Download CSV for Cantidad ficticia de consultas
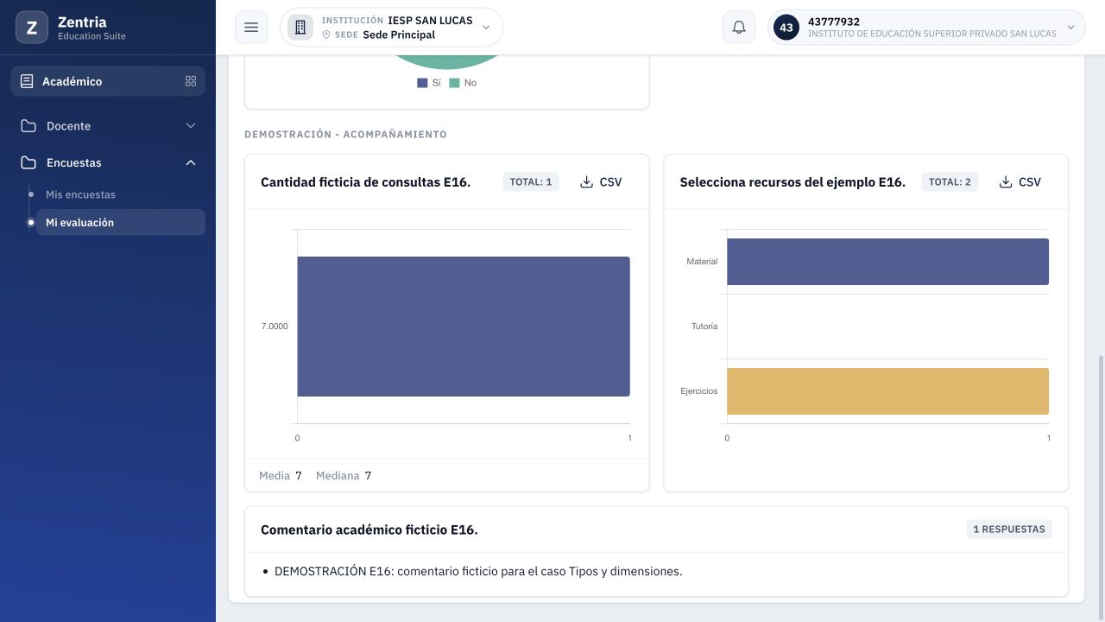 pos(601,182)
